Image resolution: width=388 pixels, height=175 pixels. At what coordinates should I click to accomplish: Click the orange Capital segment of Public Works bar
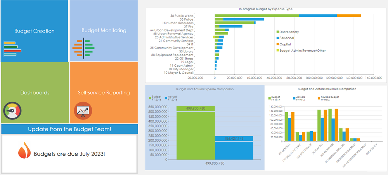coord(349,16)
